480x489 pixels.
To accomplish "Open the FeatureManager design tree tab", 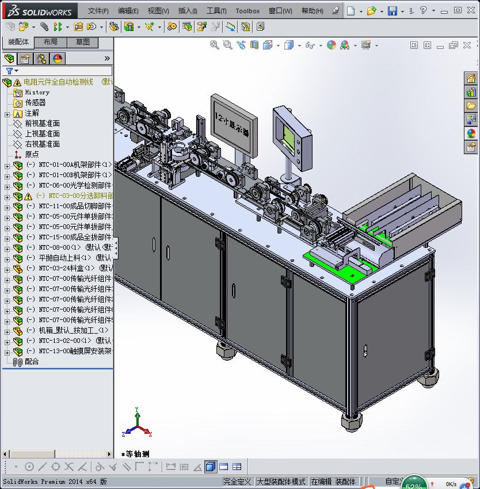I will [x=9, y=58].
